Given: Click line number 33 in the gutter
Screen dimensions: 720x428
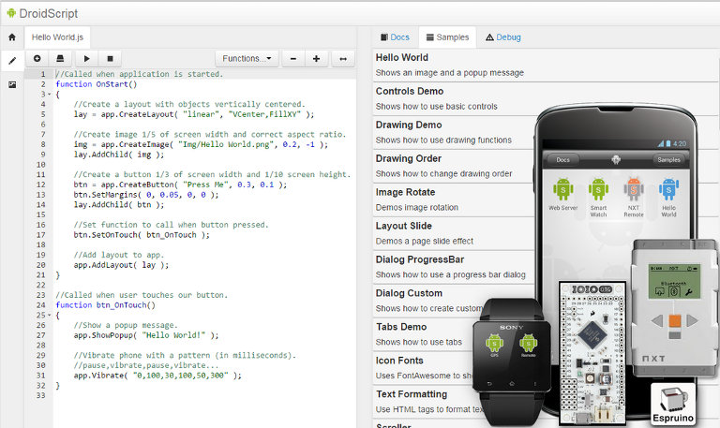Looking at the screenshot, I should tap(41, 395).
